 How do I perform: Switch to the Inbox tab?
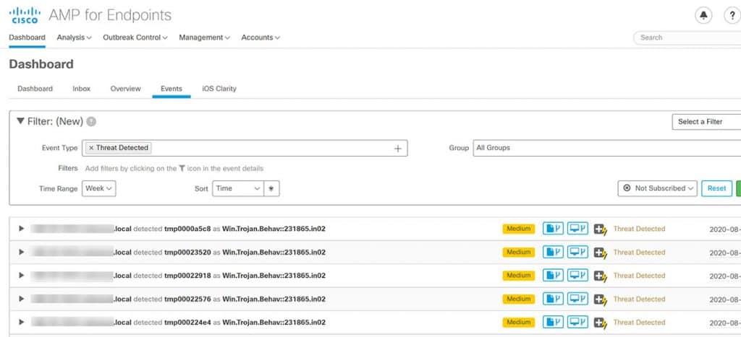(x=81, y=89)
